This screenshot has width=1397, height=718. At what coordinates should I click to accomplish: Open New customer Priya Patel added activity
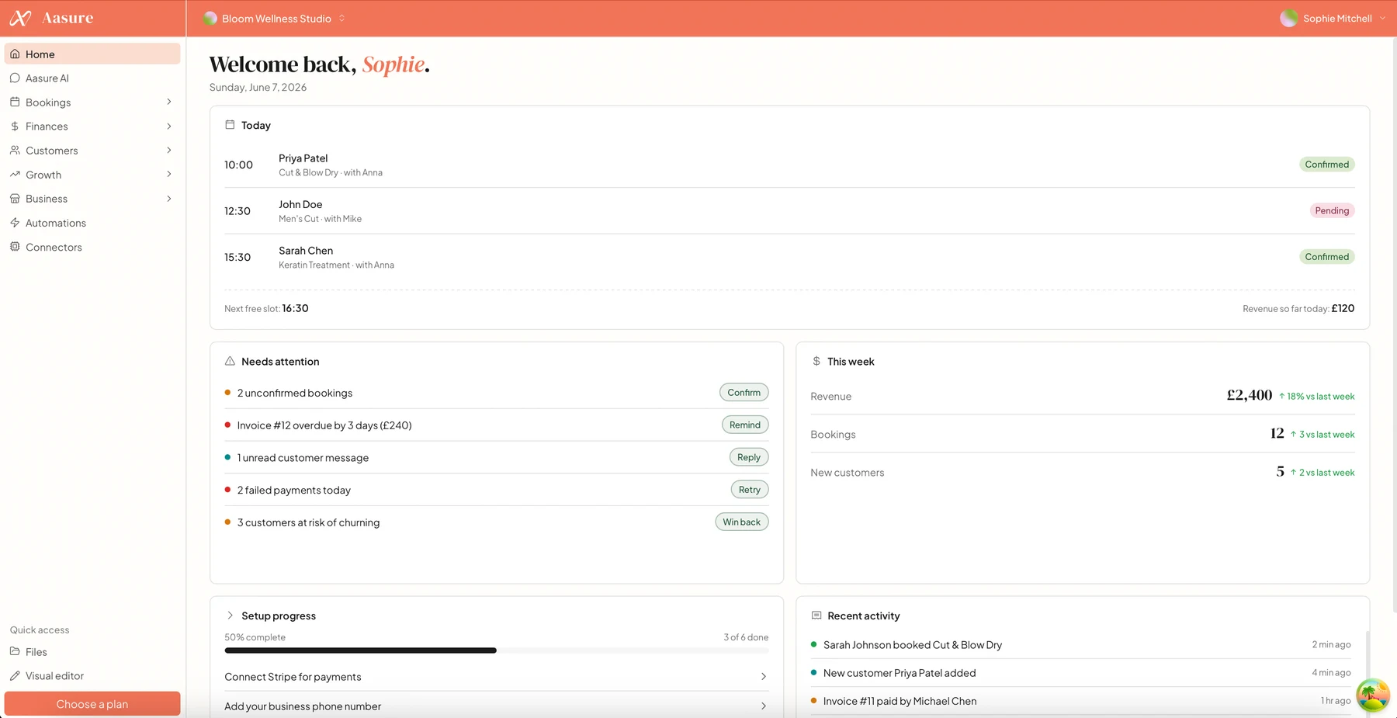tap(1081, 673)
